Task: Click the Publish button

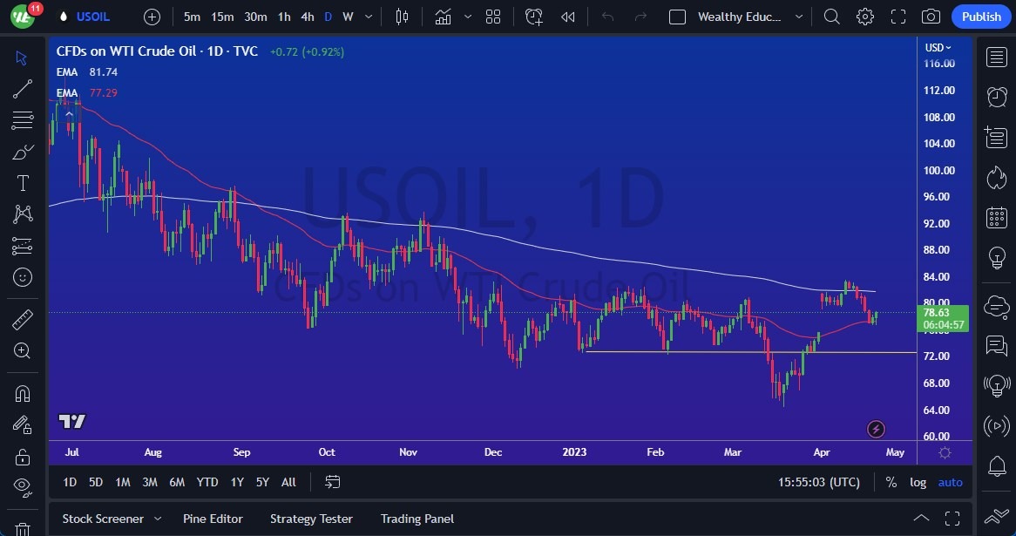Action: [x=981, y=17]
